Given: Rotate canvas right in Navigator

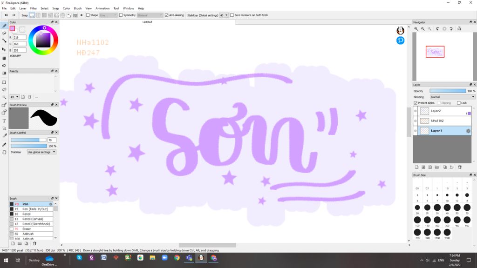Looking at the screenshot, I should [451, 28].
